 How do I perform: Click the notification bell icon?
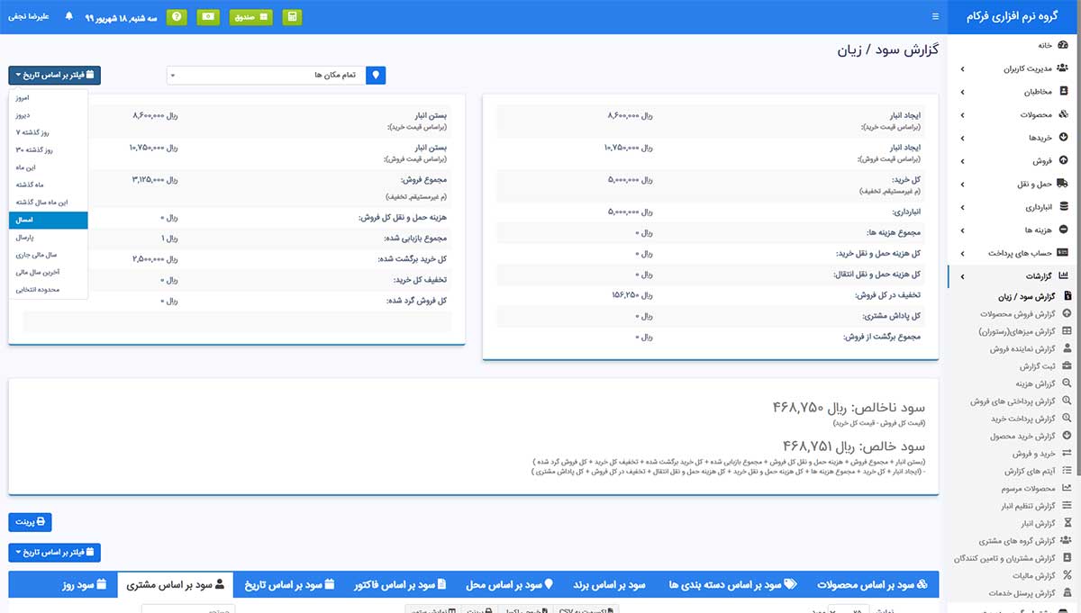[68, 17]
